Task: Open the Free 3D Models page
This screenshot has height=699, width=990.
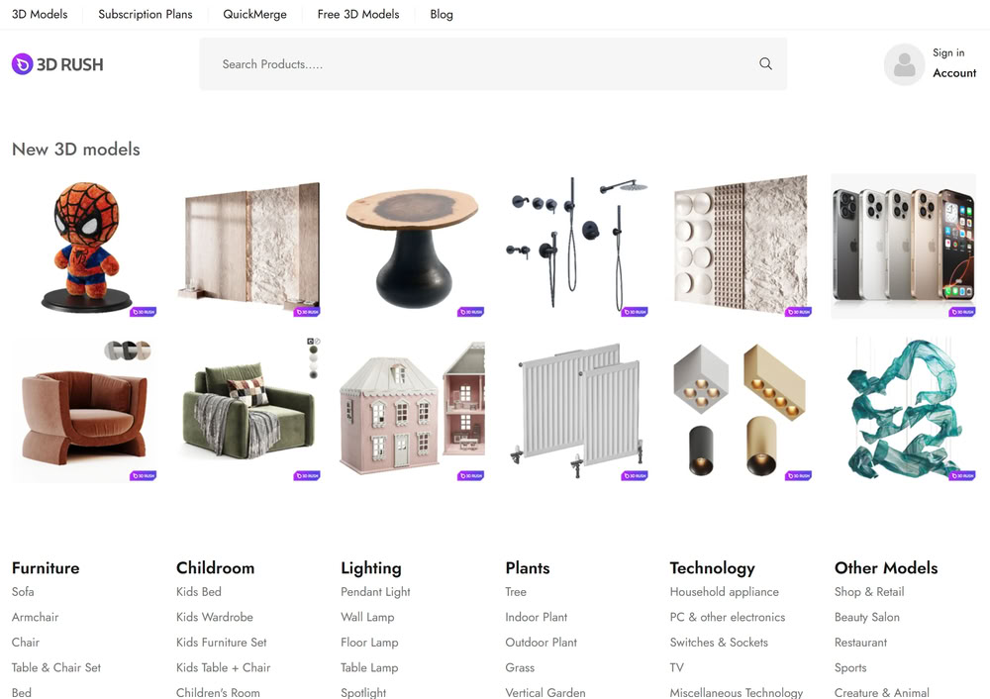Action: [x=358, y=14]
